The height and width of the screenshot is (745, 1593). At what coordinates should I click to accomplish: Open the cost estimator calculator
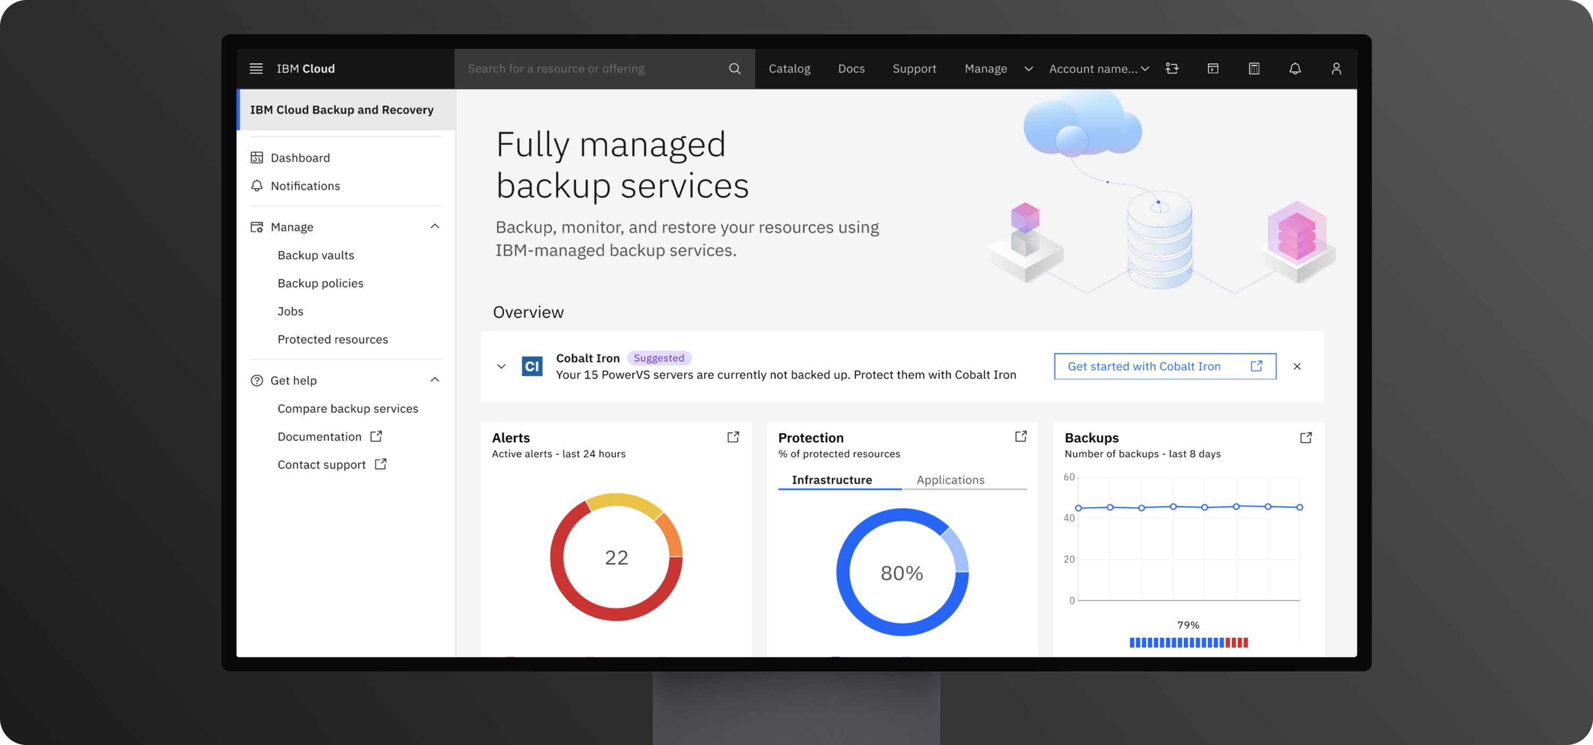coord(1254,68)
